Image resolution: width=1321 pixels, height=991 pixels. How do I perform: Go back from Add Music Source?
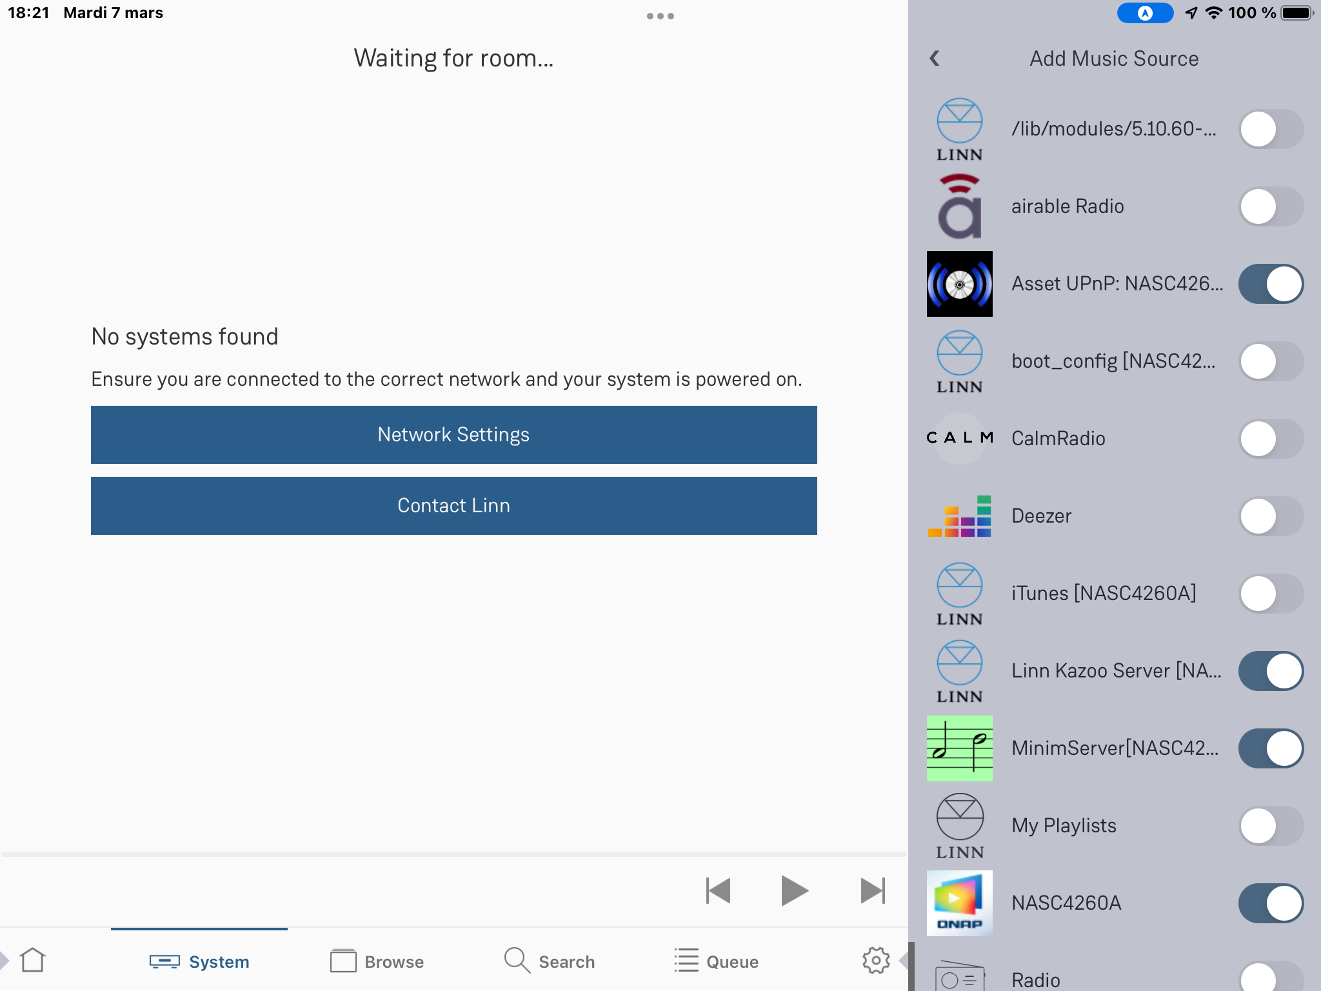935,59
